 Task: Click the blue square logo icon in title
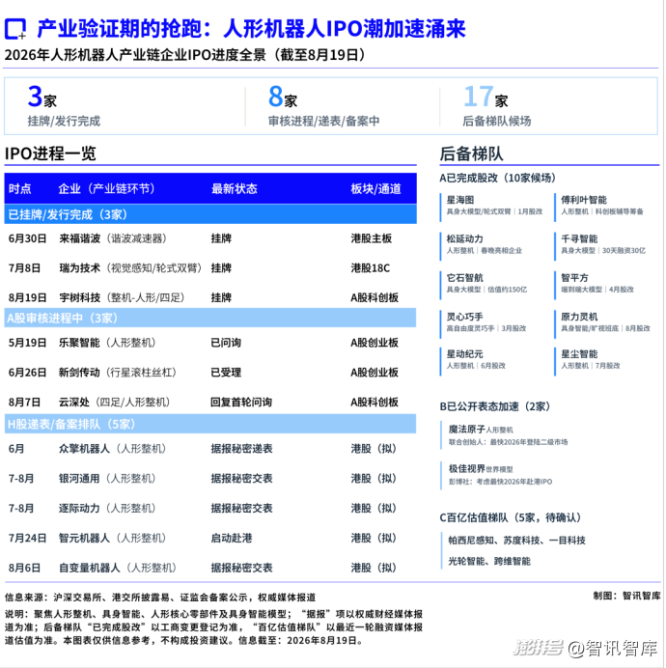[x=15, y=29]
